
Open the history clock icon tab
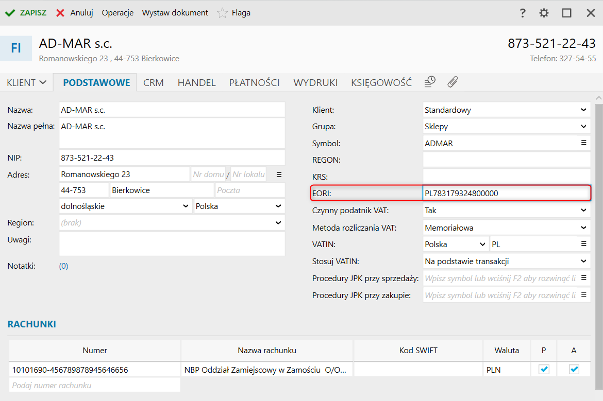[430, 82]
